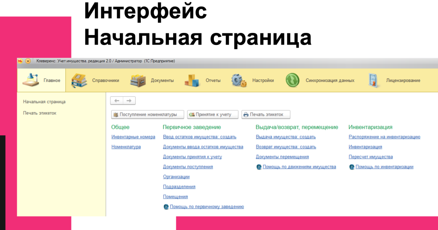Click Распоряжение на инвентаризацию link
This screenshot has width=438, height=230.
(x=384, y=137)
